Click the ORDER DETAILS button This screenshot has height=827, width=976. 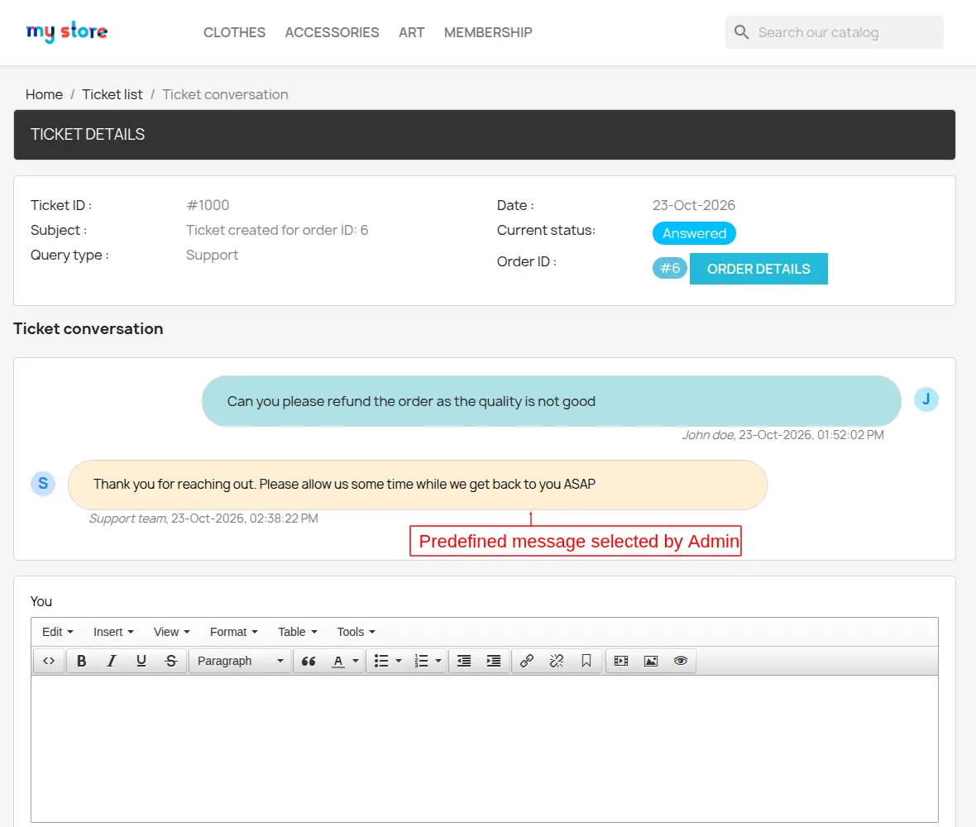758,269
